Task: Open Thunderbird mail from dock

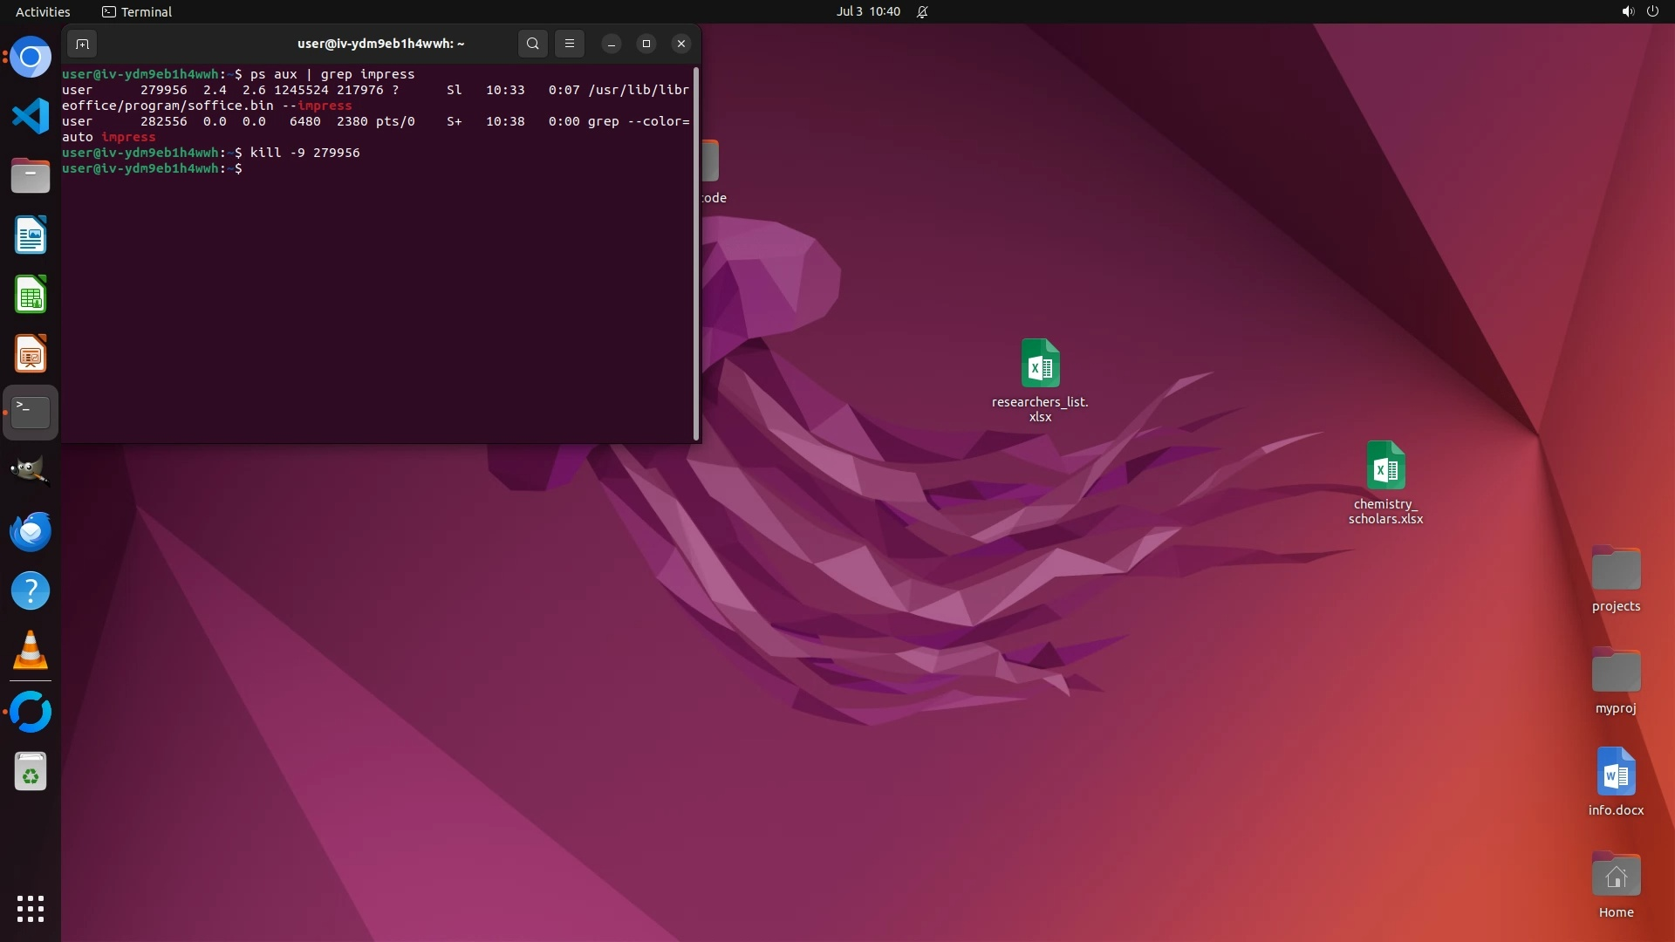Action: click(31, 531)
